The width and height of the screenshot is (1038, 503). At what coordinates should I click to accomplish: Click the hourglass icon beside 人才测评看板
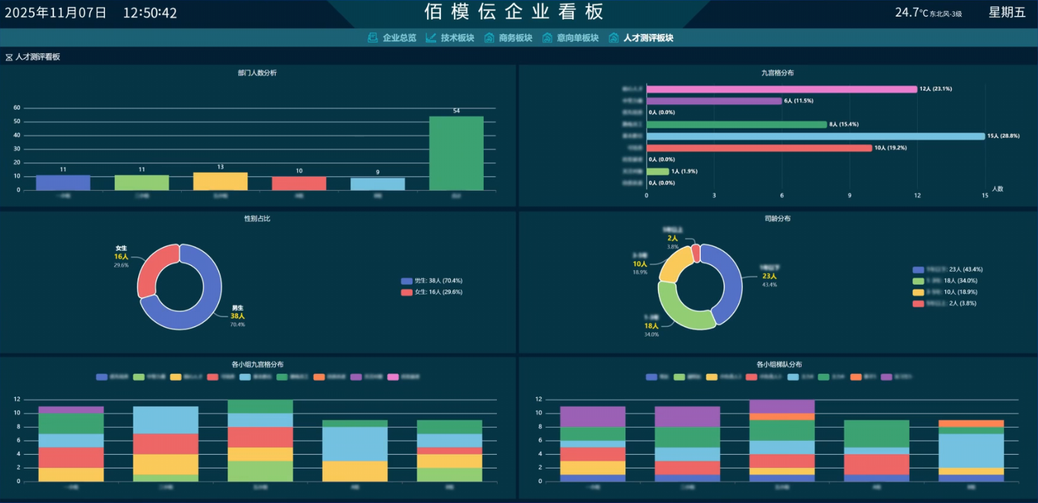[x=9, y=57]
